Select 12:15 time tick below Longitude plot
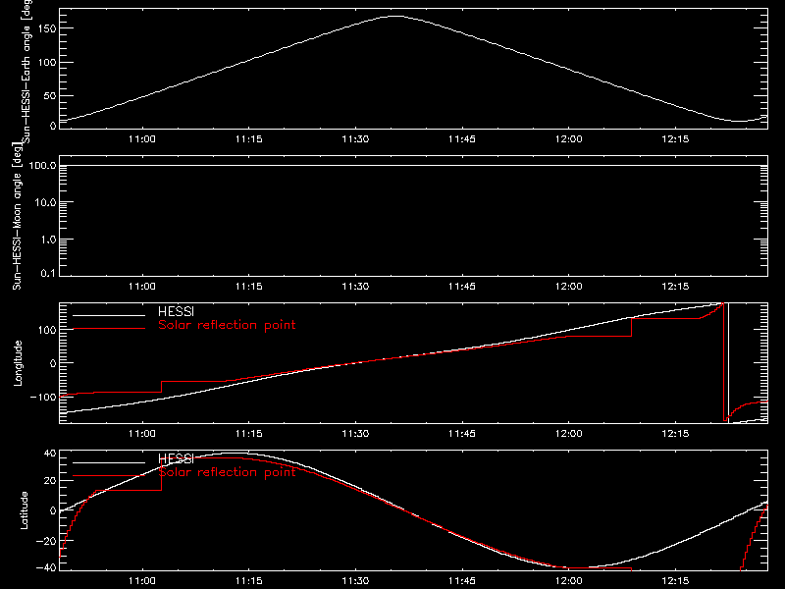785x589 pixels. [x=675, y=434]
